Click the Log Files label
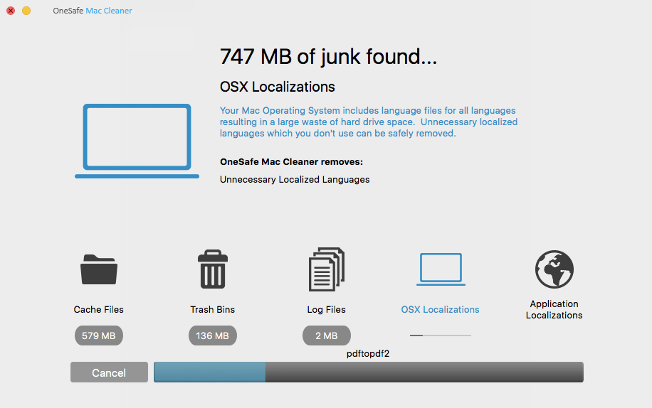 point(327,310)
